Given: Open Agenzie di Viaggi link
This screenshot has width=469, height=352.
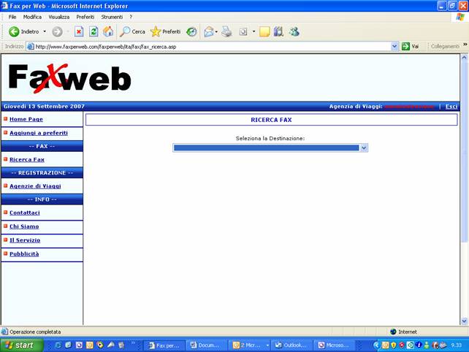Looking at the screenshot, I should click(35, 186).
